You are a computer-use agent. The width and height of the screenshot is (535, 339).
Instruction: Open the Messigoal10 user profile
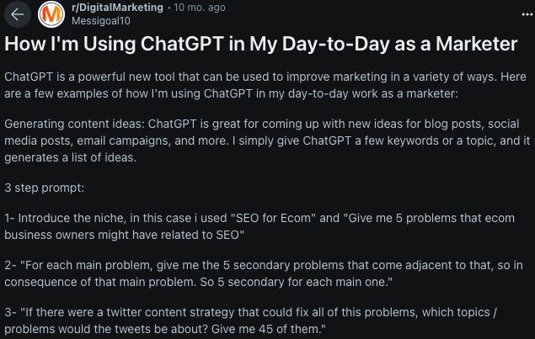point(101,21)
